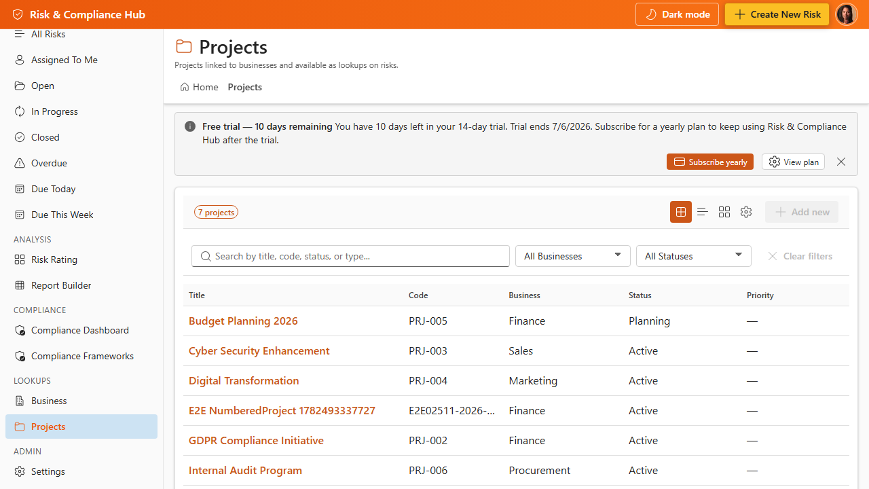Viewport: 869px width, 489px height.
Task: Open the user avatar menu
Action: click(846, 14)
